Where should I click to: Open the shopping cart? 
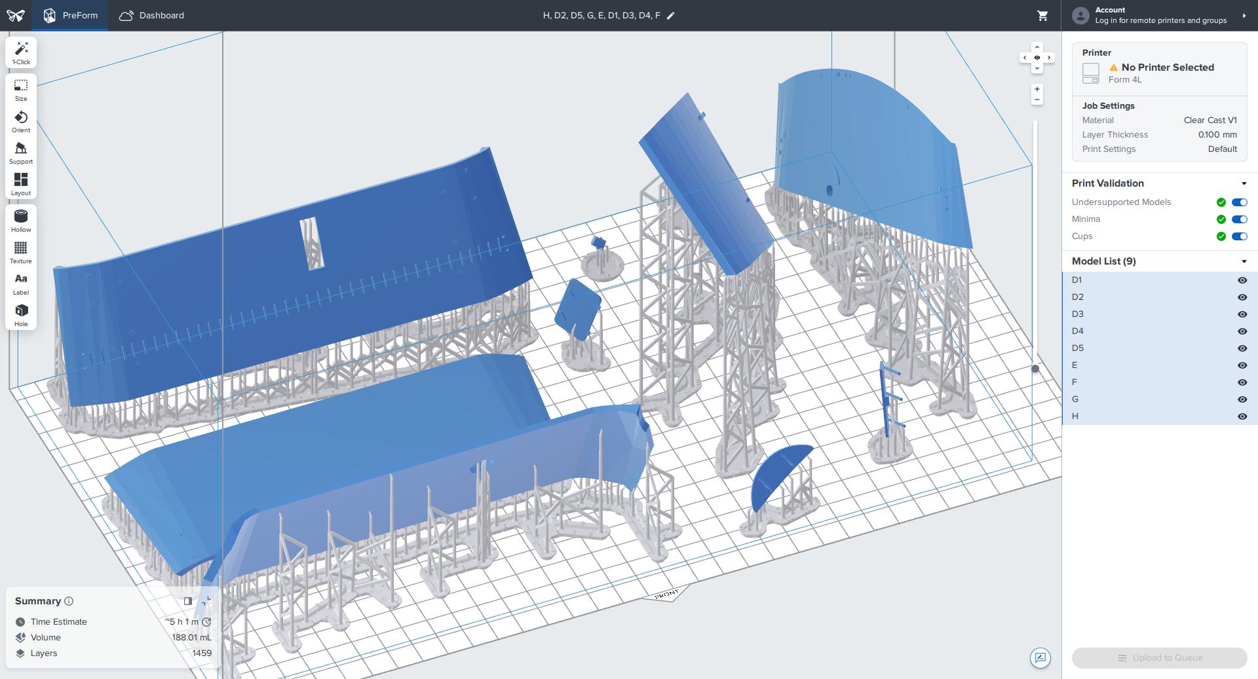pyautogui.click(x=1042, y=16)
